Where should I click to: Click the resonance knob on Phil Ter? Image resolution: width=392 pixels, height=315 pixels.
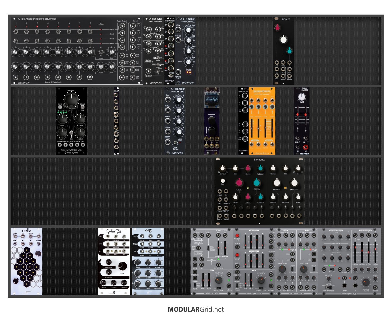pyautogui.click(x=109, y=262)
